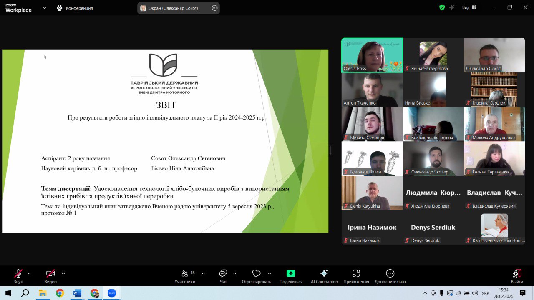Image resolution: width=534 pixels, height=300 pixels.
Task: Open Дополнительно more options
Action: tap(390, 276)
